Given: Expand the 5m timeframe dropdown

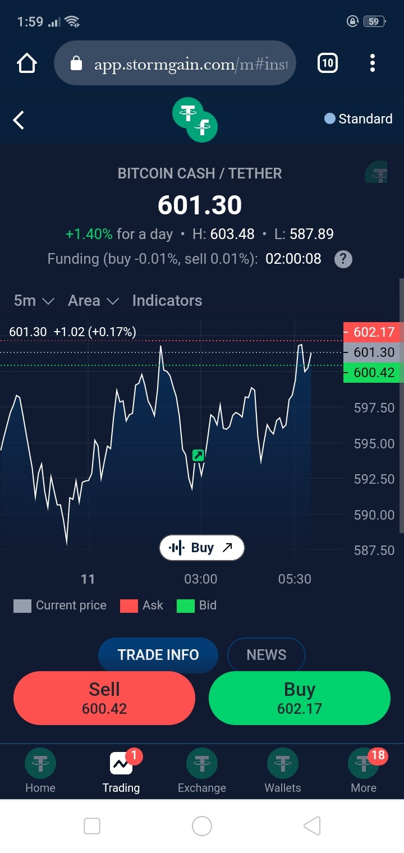Looking at the screenshot, I should (x=34, y=301).
